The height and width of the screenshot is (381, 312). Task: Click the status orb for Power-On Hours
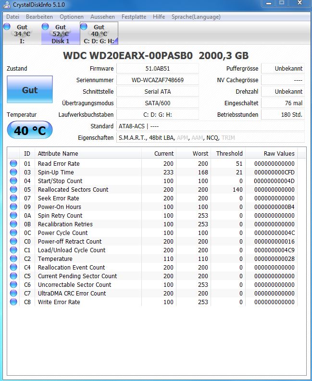[13, 207]
